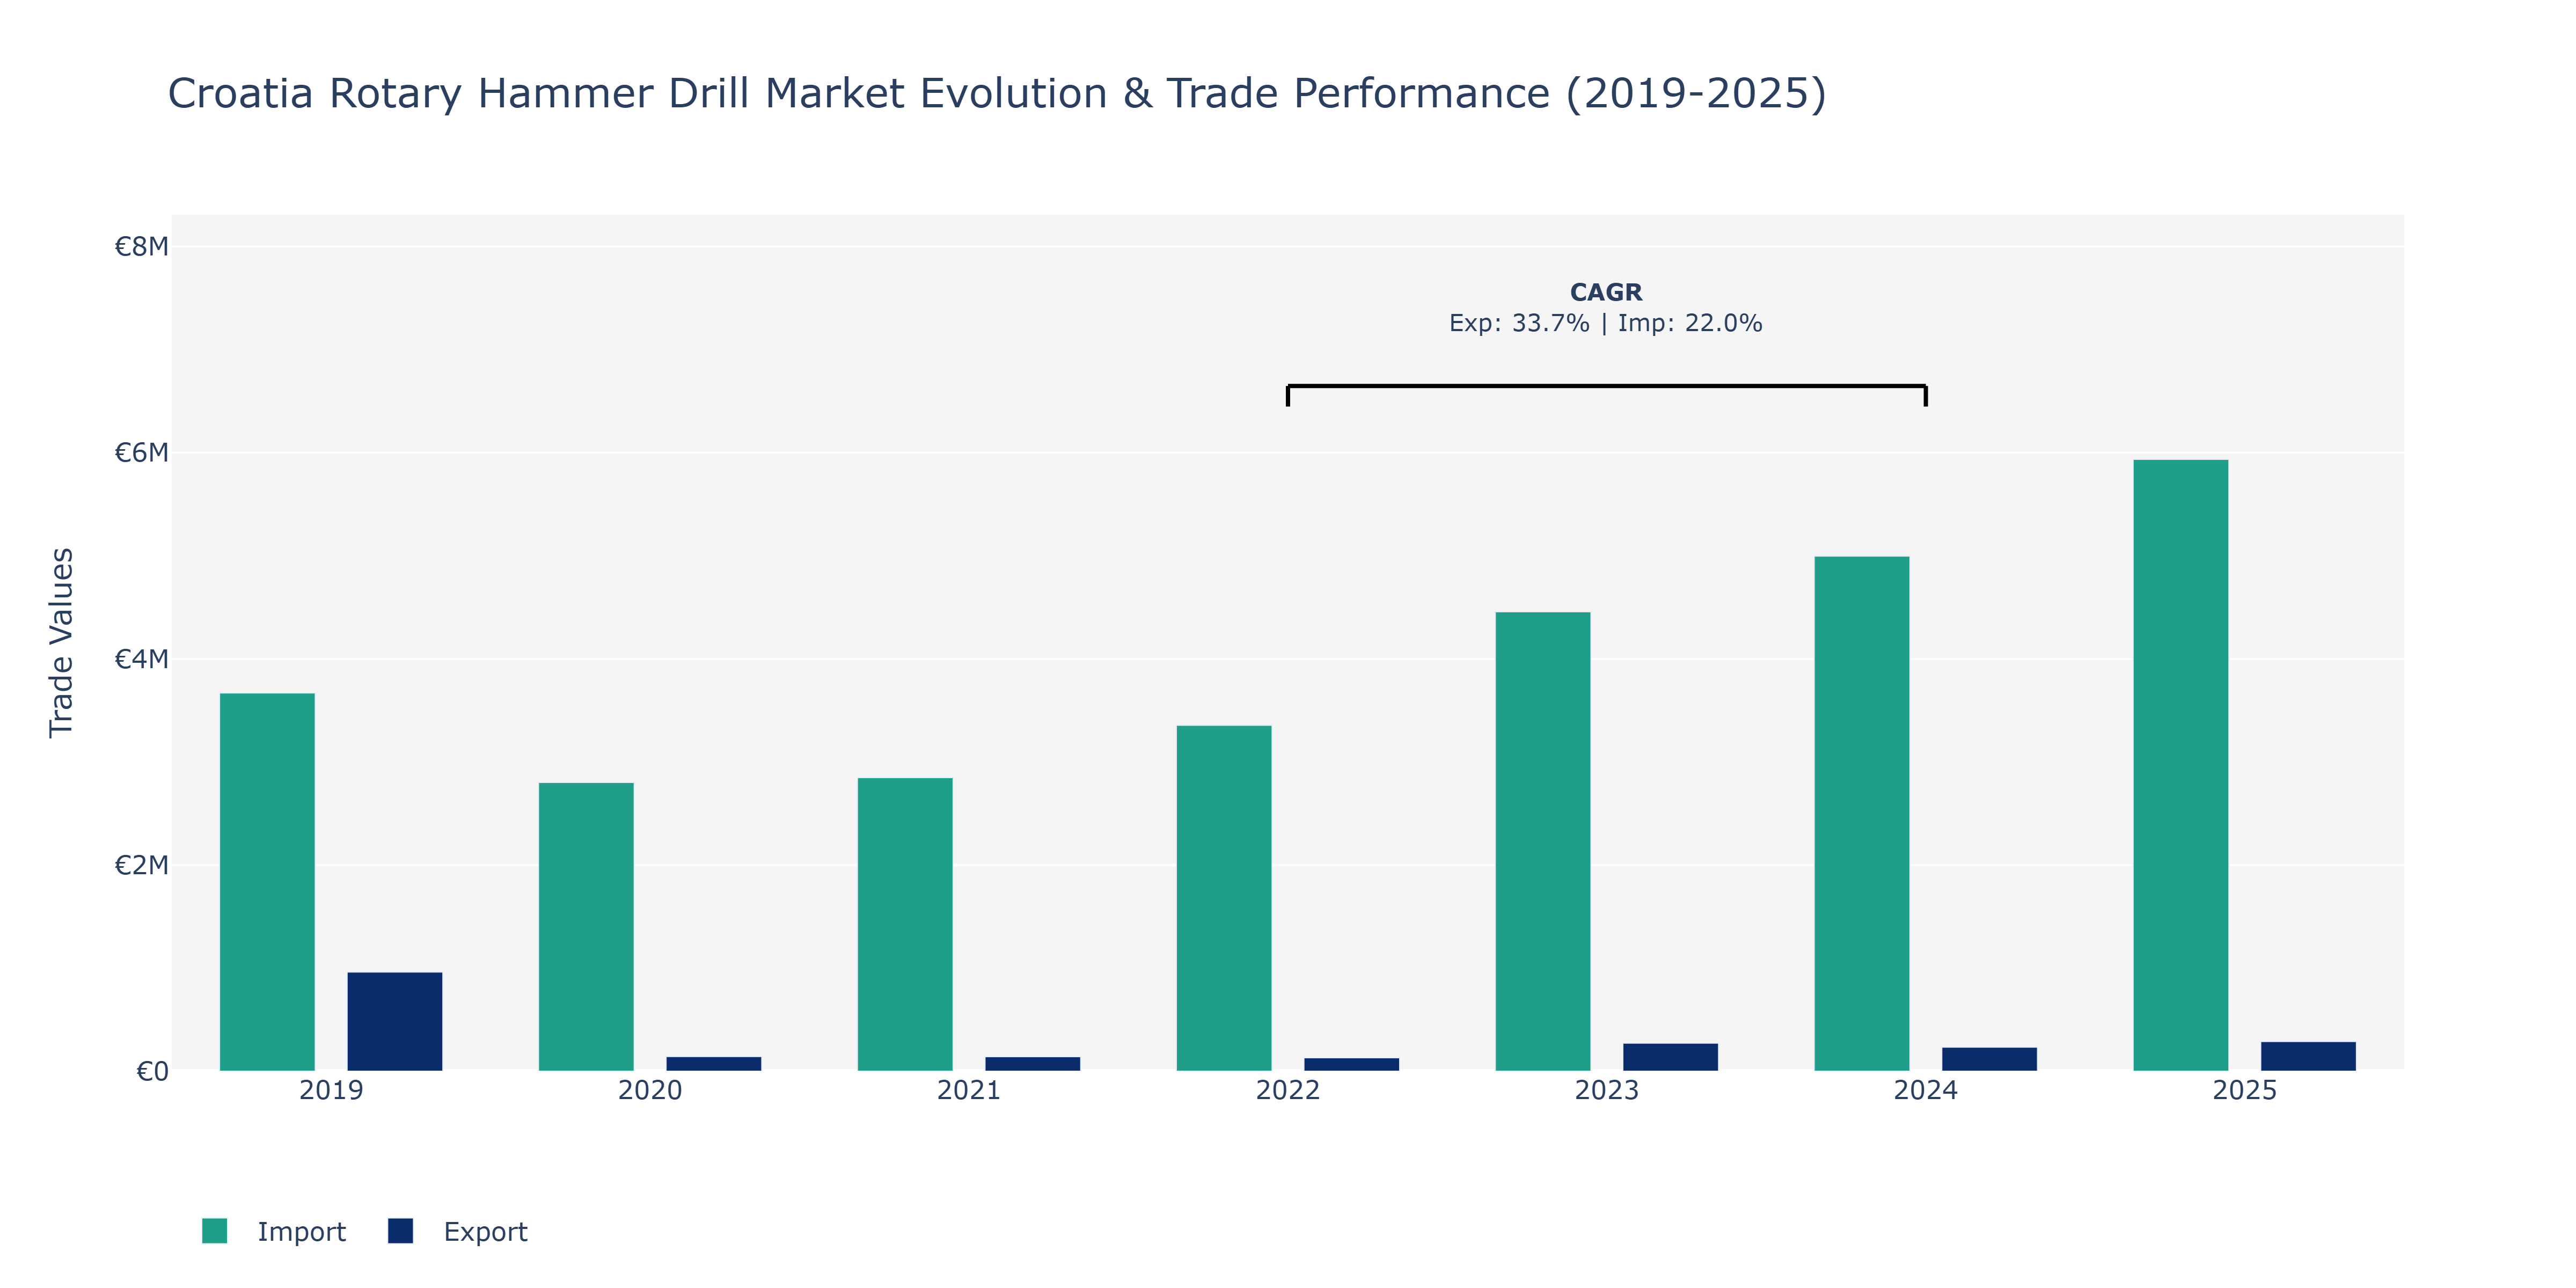Toggle the Export legend entry
The height and width of the screenshot is (1288, 2576).
tap(458, 1231)
